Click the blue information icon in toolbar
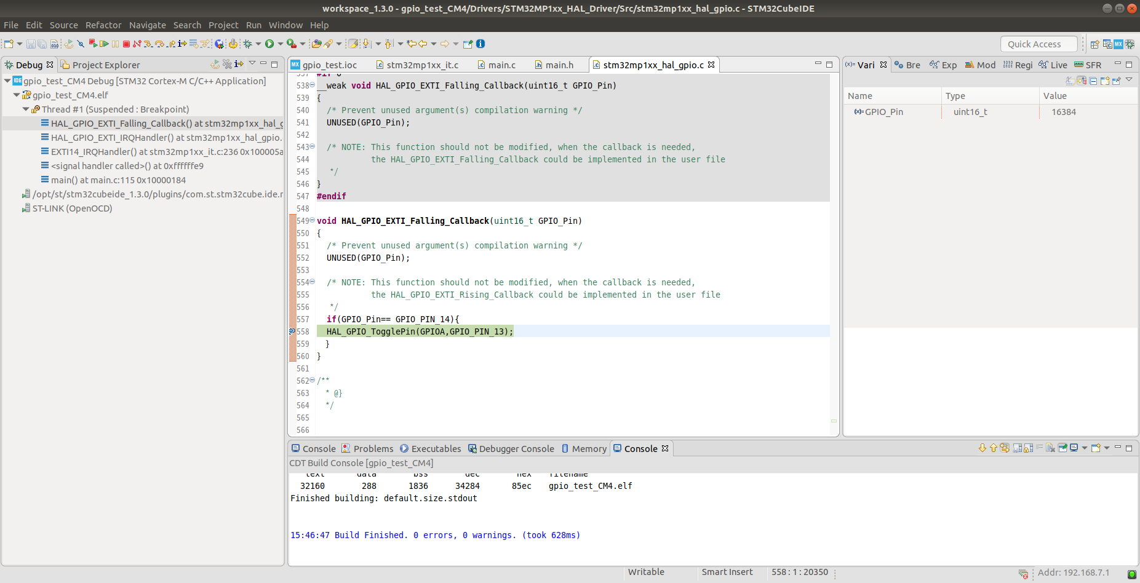The image size is (1140, 583). (x=480, y=44)
